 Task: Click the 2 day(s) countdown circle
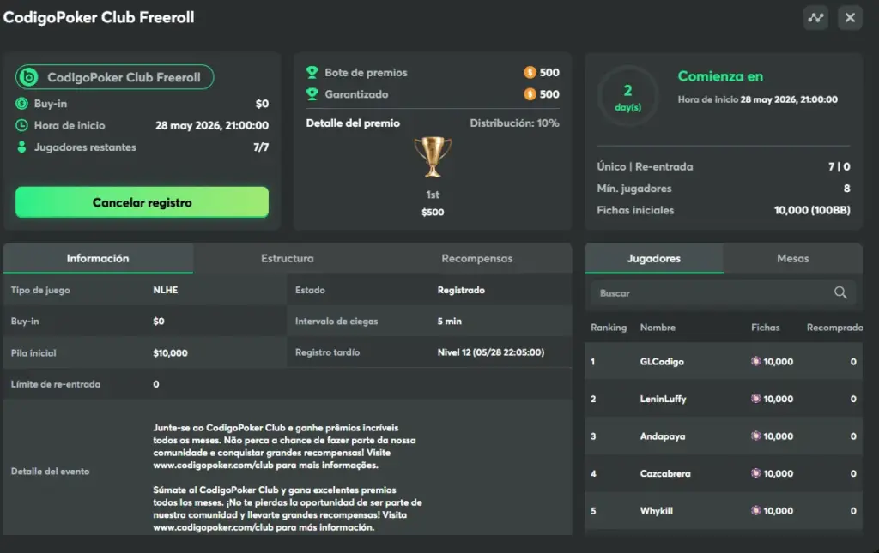click(627, 96)
